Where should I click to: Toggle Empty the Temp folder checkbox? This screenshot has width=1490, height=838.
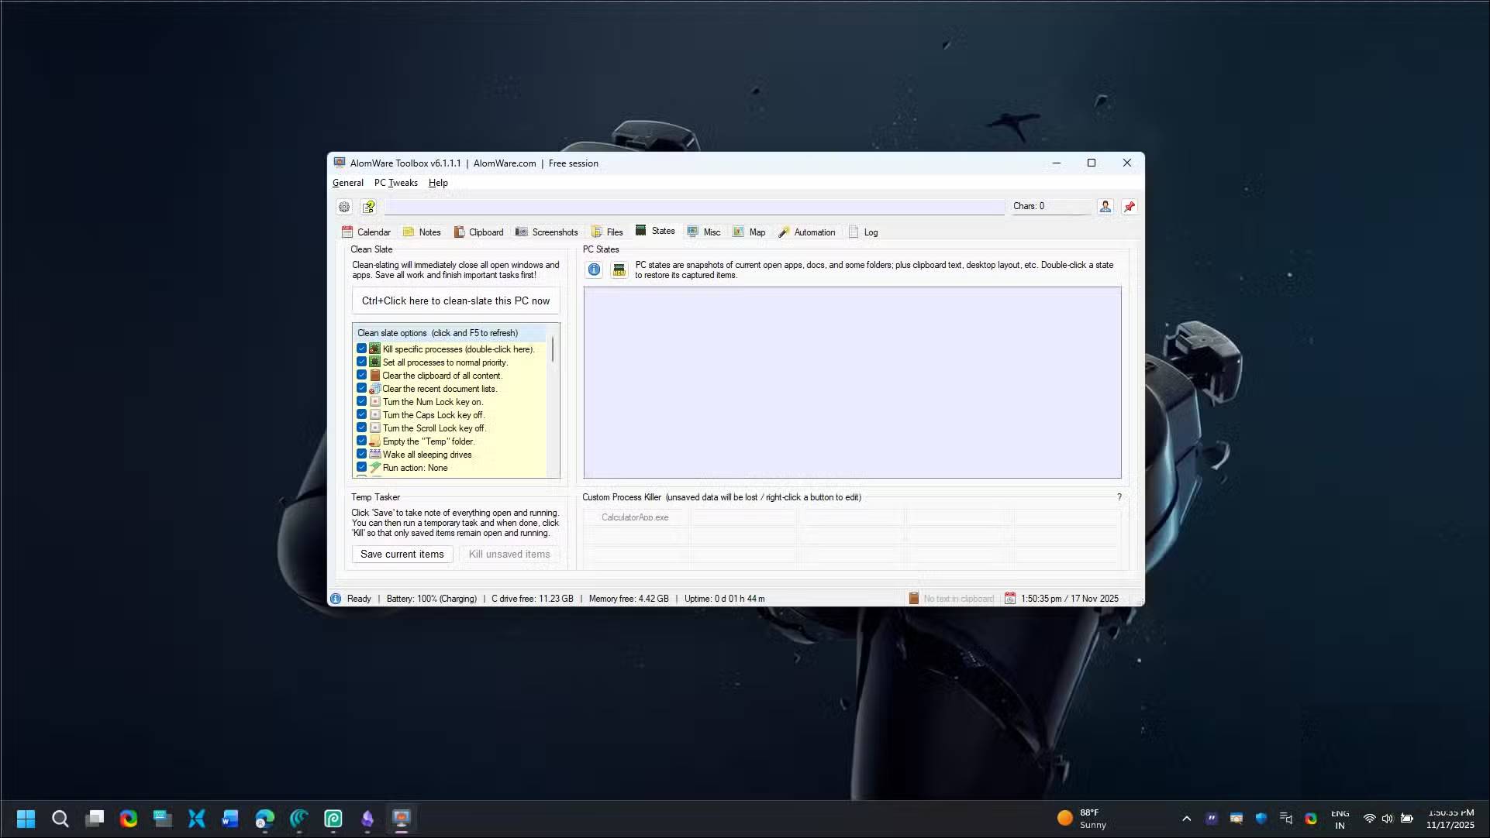click(x=361, y=441)
